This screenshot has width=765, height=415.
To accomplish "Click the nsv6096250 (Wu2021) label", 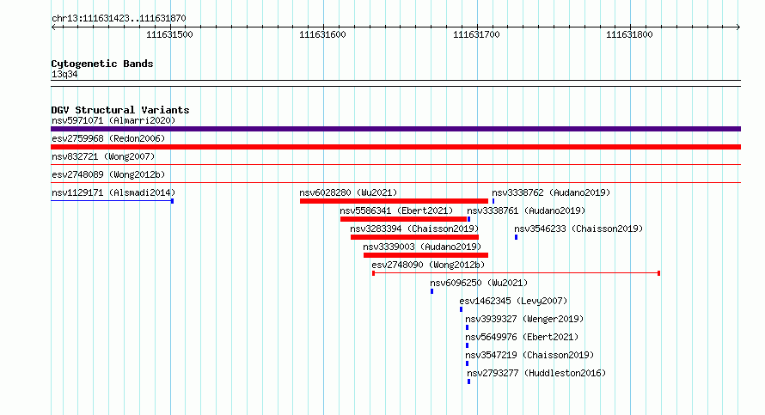I will [x=479, y=283].
